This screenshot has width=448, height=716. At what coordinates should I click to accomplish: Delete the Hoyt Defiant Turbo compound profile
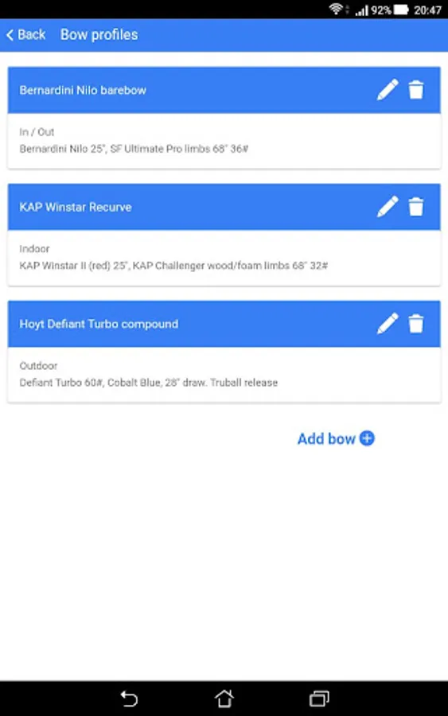416,323
